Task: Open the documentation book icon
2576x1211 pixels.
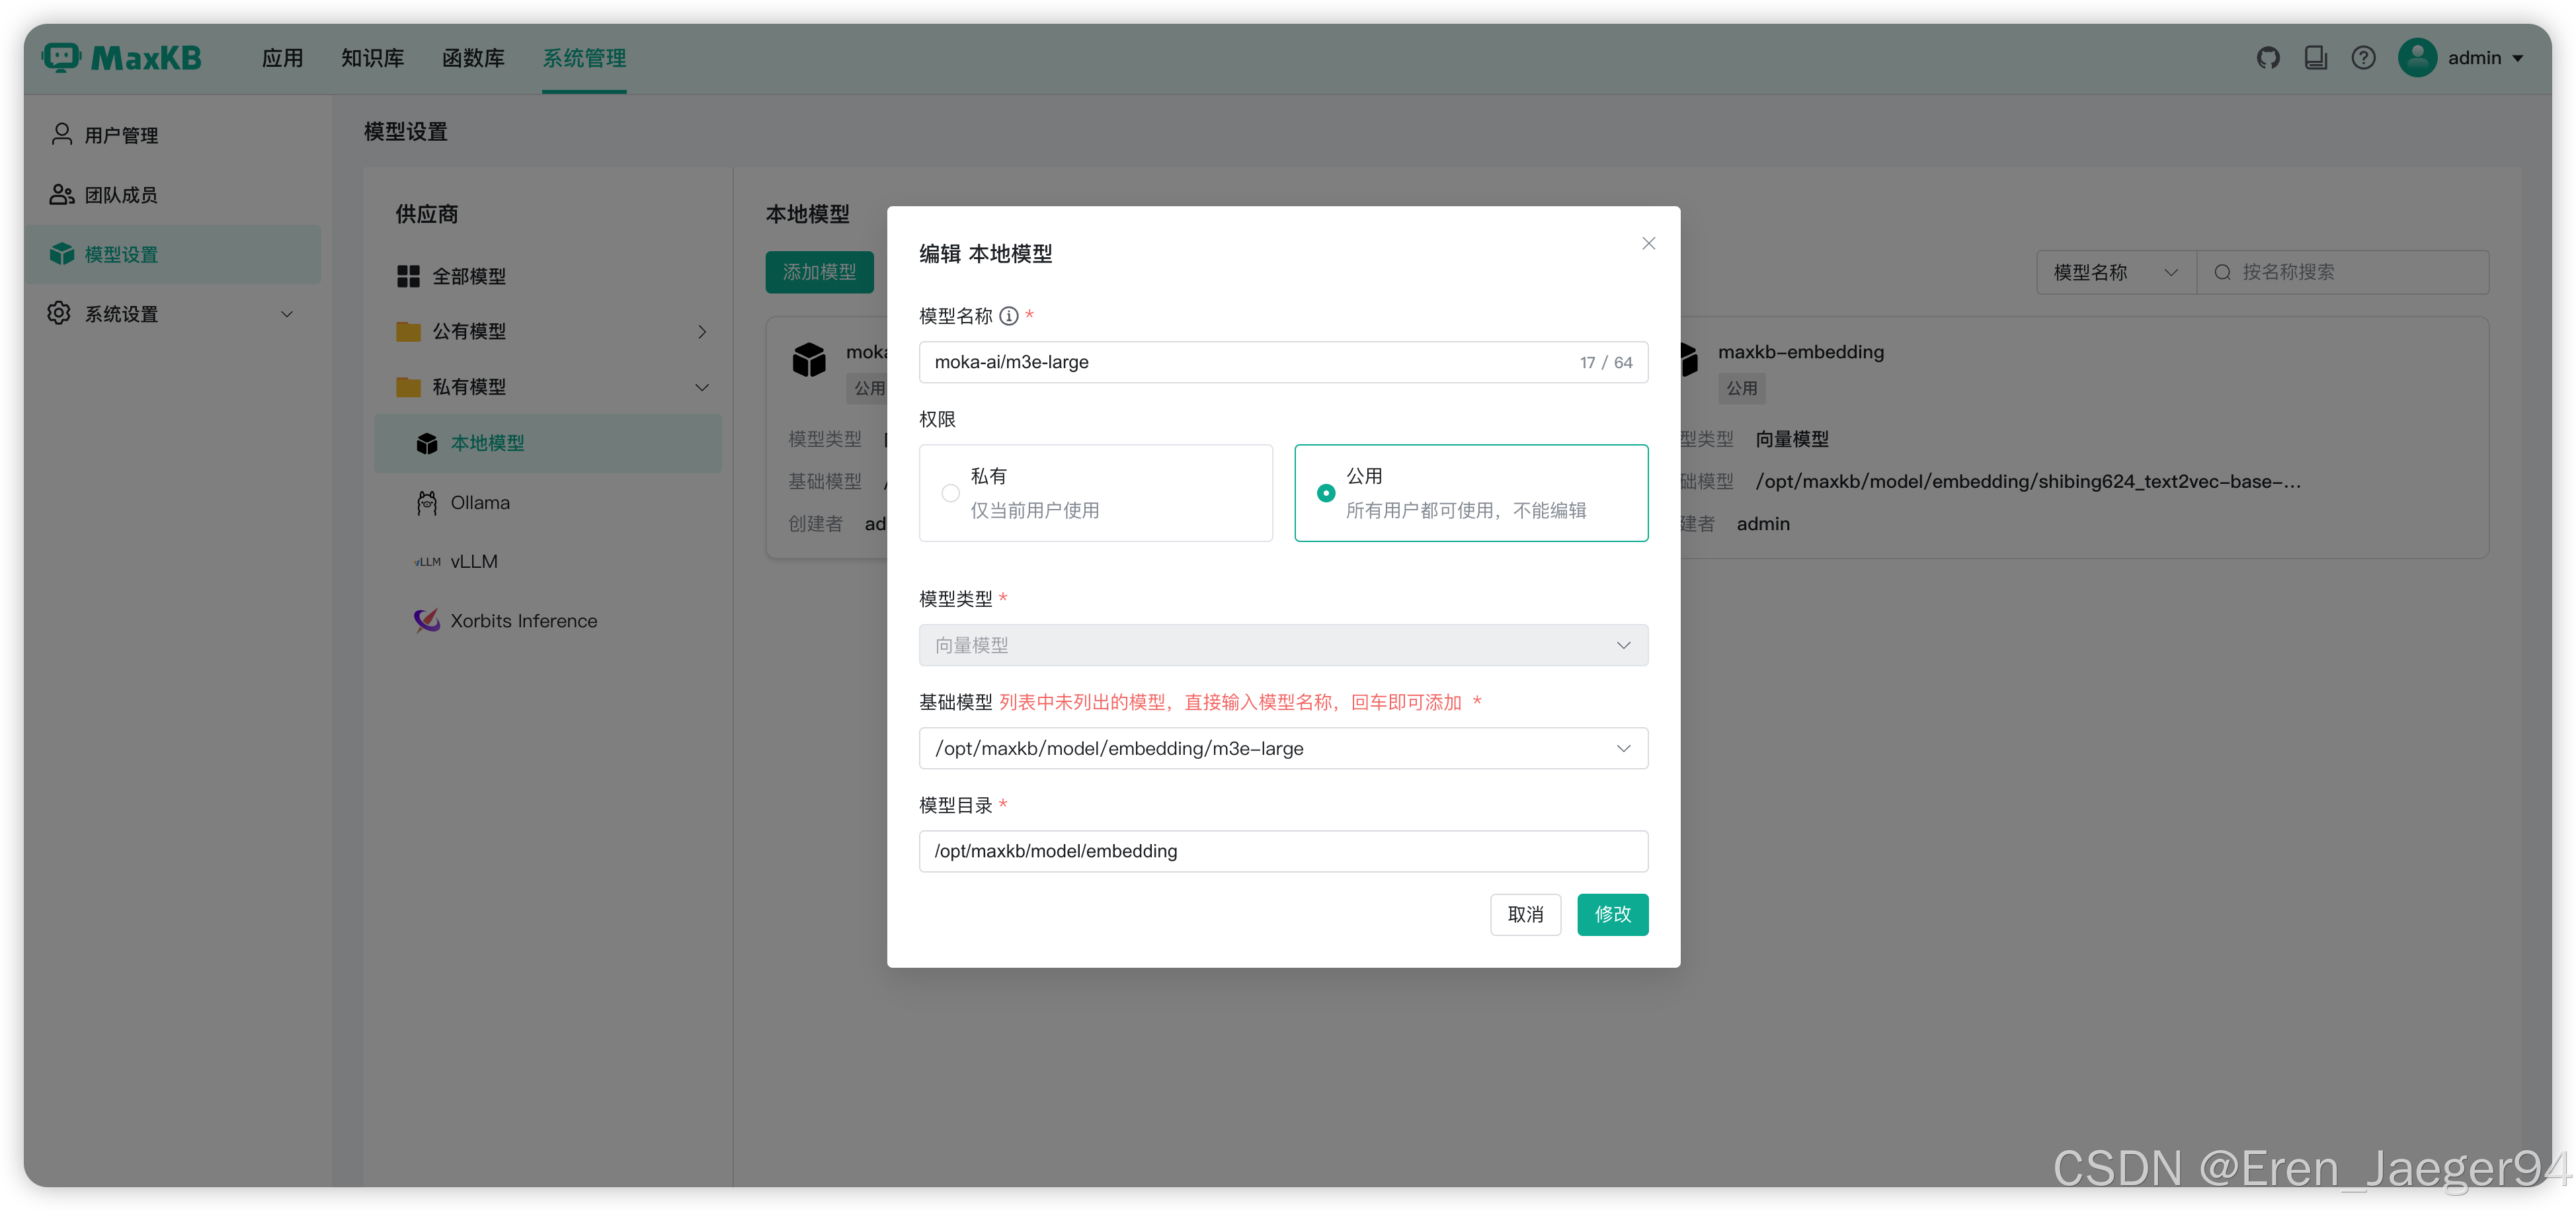Action: tap(2315, 58)
